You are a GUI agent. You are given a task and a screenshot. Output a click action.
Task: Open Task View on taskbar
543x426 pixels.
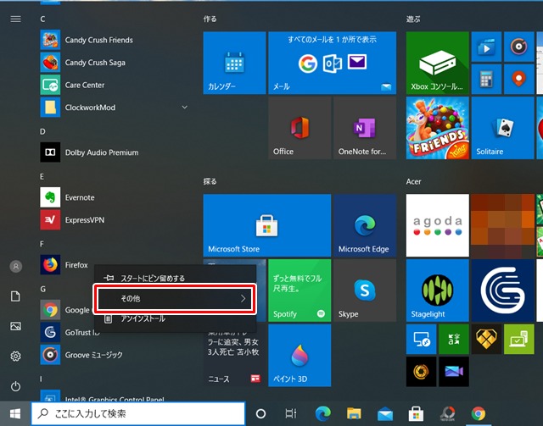tap(291, 413)
